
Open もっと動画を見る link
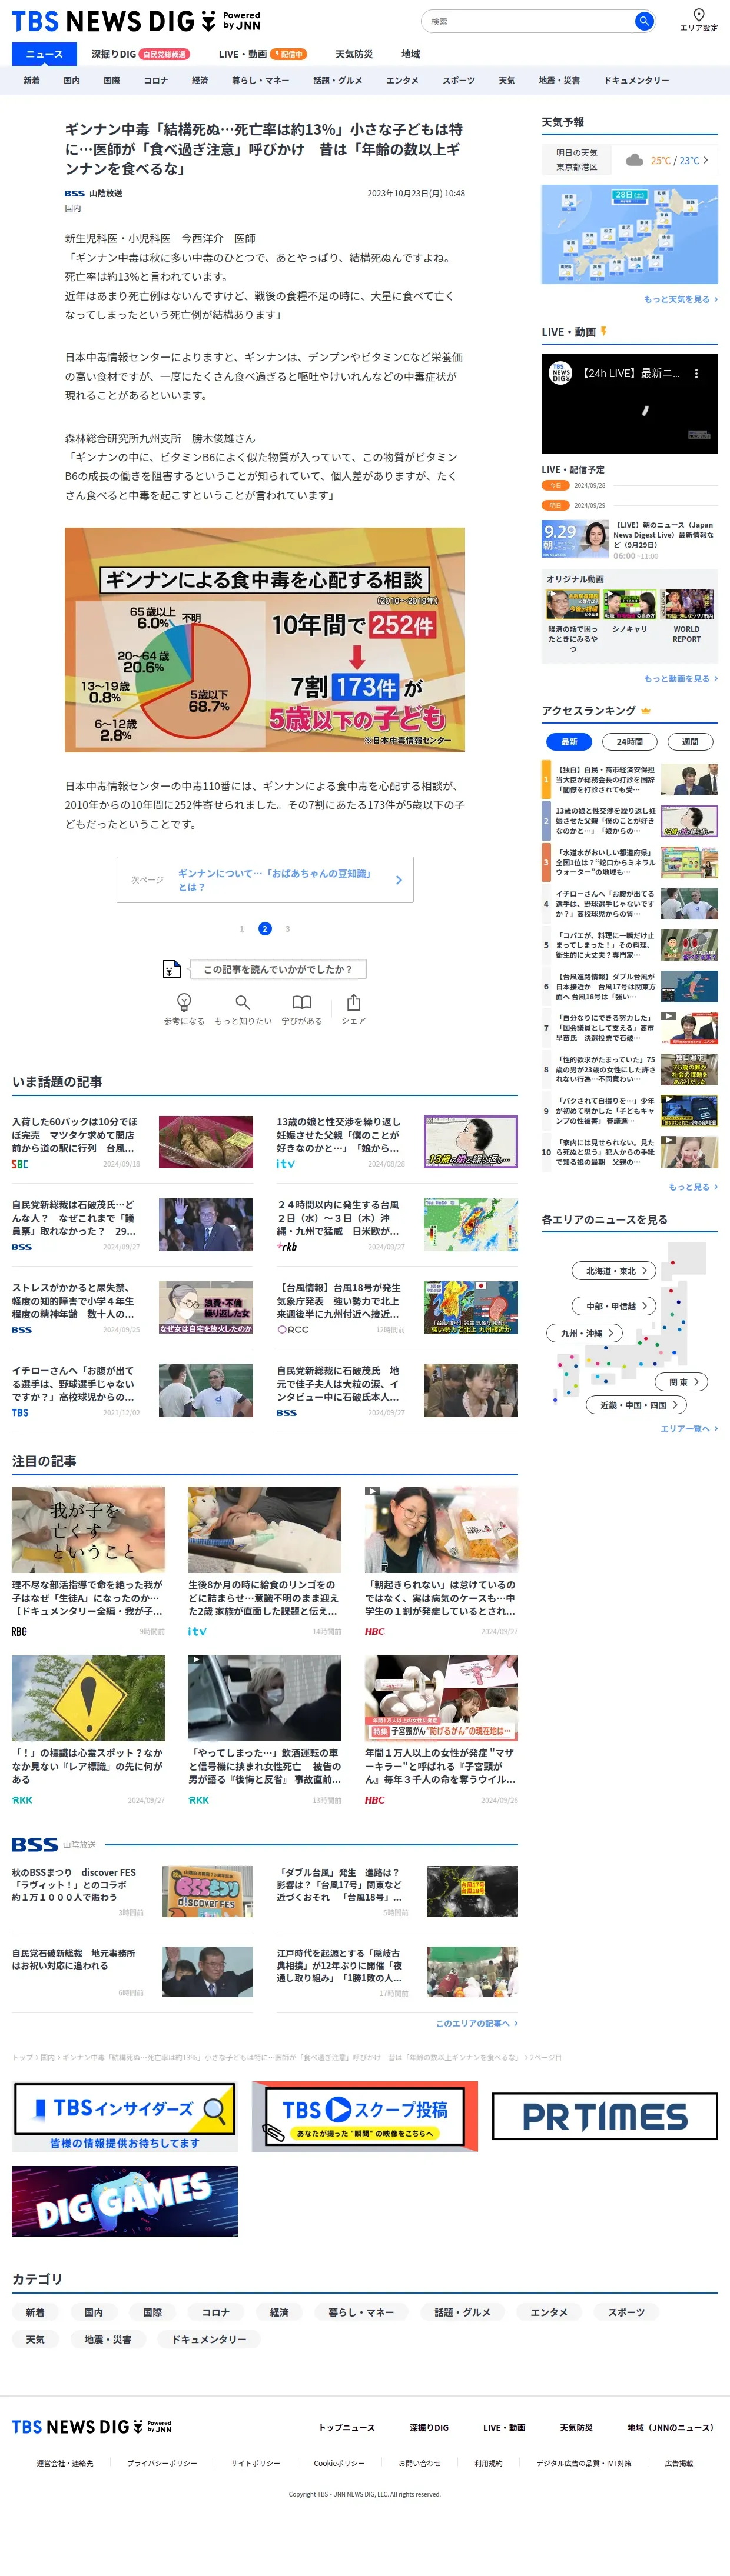[x=680, y=678]
